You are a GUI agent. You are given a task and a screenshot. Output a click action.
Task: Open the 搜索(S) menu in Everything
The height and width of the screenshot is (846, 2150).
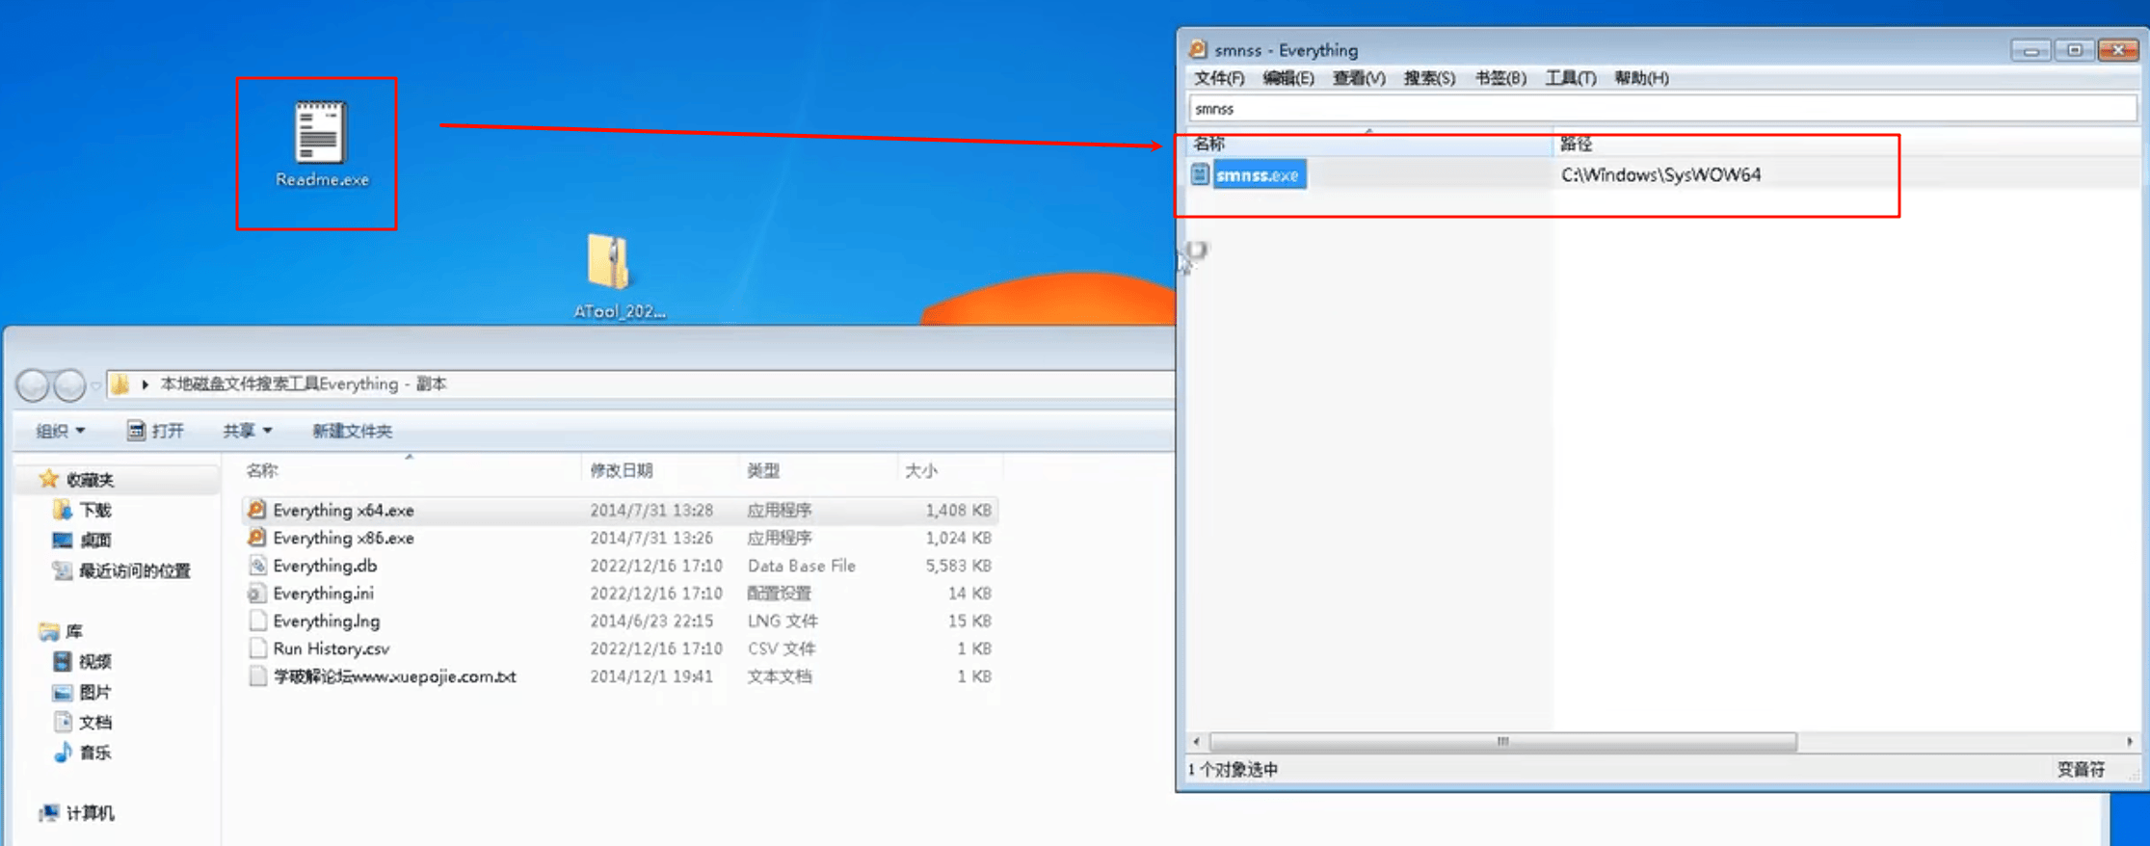1429,78
